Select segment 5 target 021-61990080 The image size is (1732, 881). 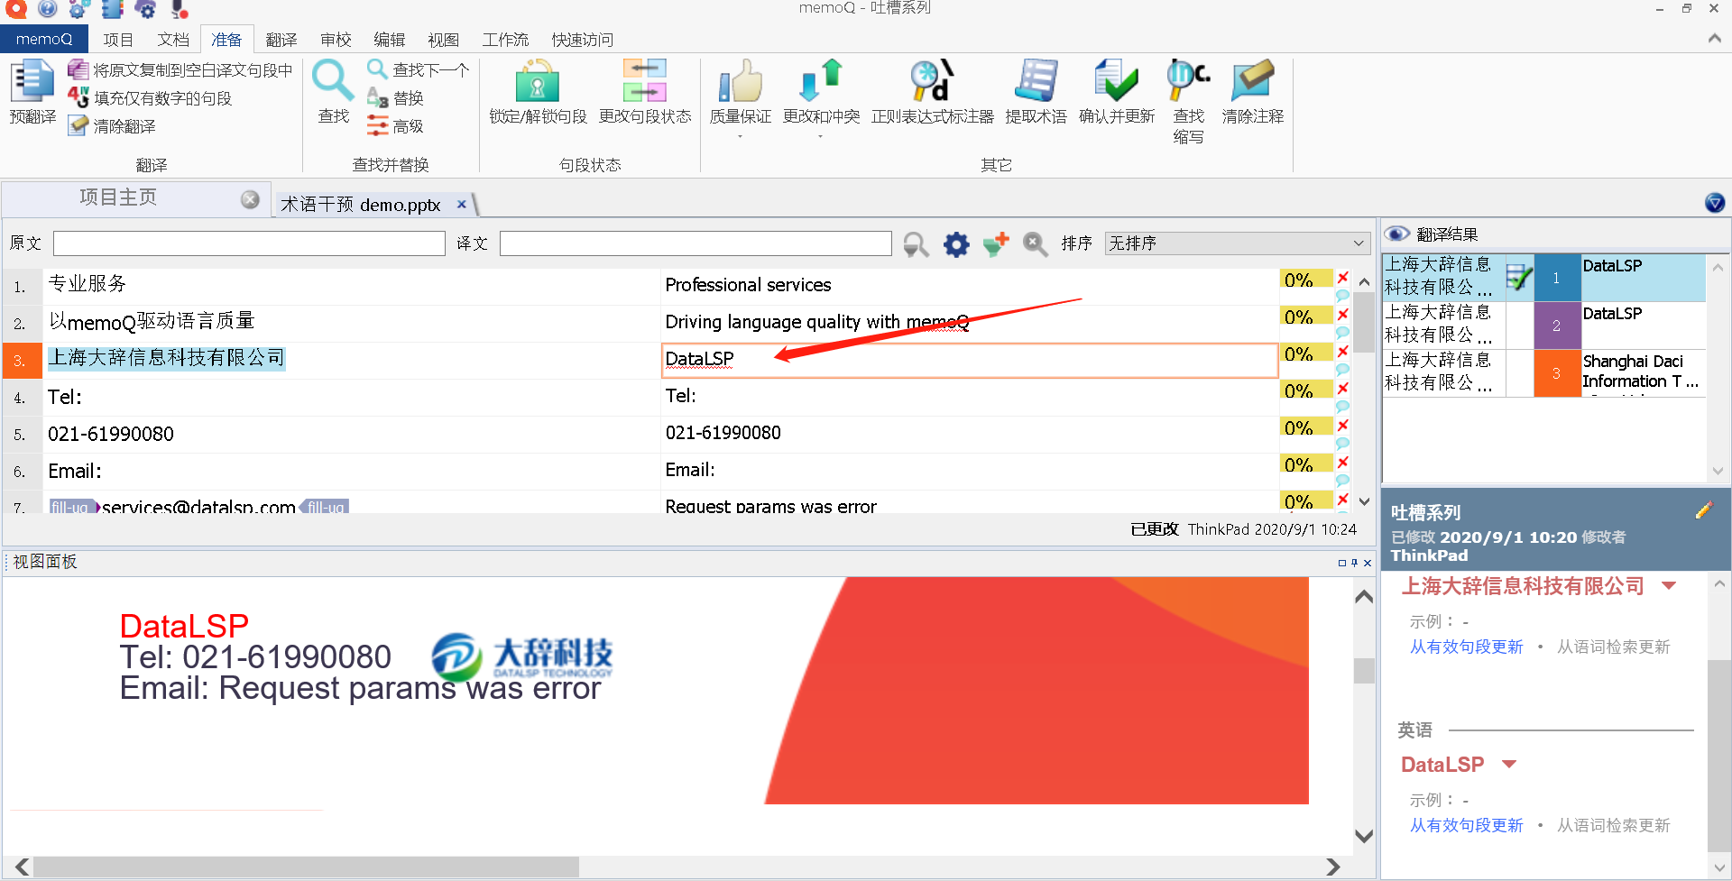[723, 433]
